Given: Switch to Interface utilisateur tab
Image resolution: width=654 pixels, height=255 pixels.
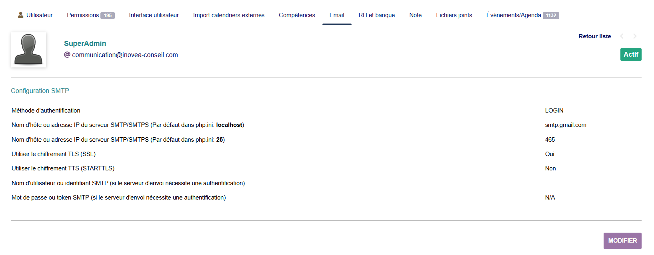Looking at the screenshot, I should 154,15.
